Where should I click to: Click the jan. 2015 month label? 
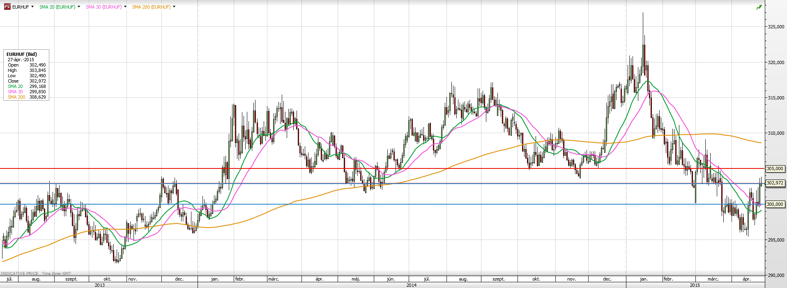click(644, 279)
